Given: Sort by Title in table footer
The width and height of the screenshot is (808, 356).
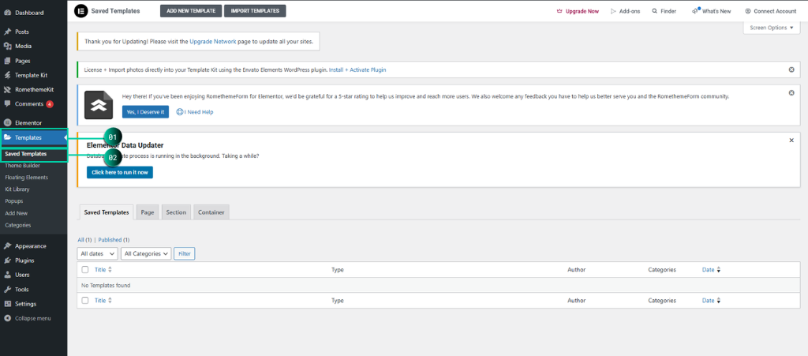Looking at the screenshot, I should pyautogui.click(x=103, y=301).
